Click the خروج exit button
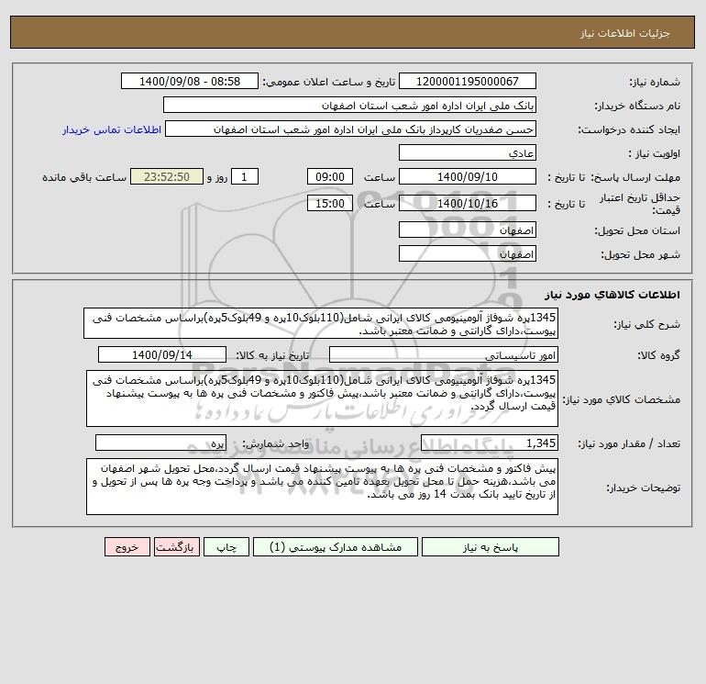The height and width of the screenshot is (684, 706). point(127,547)
